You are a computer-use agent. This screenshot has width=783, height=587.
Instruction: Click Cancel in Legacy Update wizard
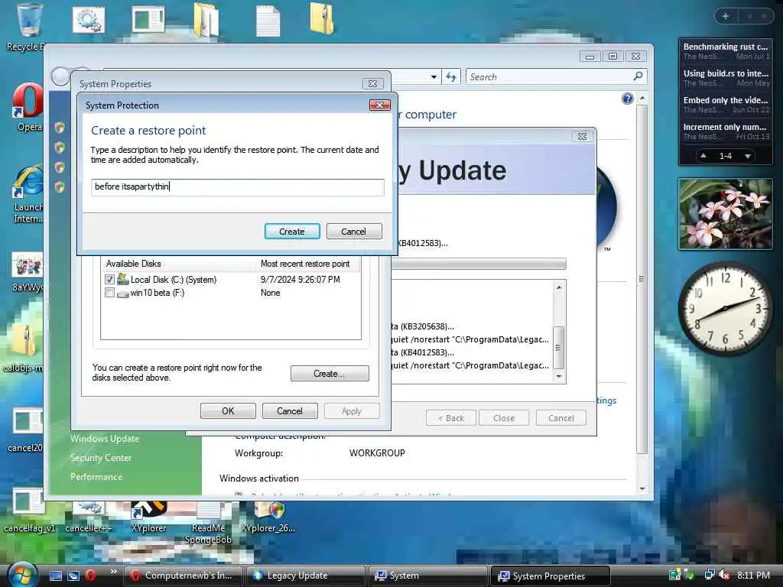click(x=561, y=418)
